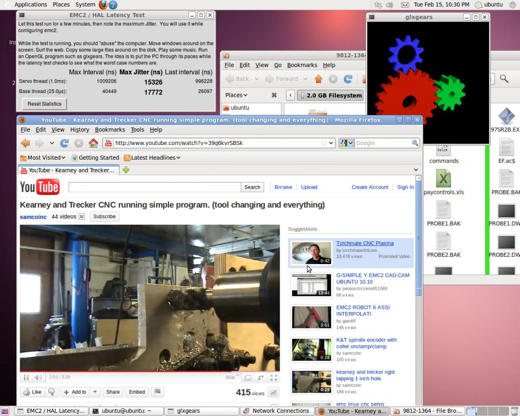This screenshot has height=416, width=520.
Task: Go back a page in Firefox
Action: (25, 143)
